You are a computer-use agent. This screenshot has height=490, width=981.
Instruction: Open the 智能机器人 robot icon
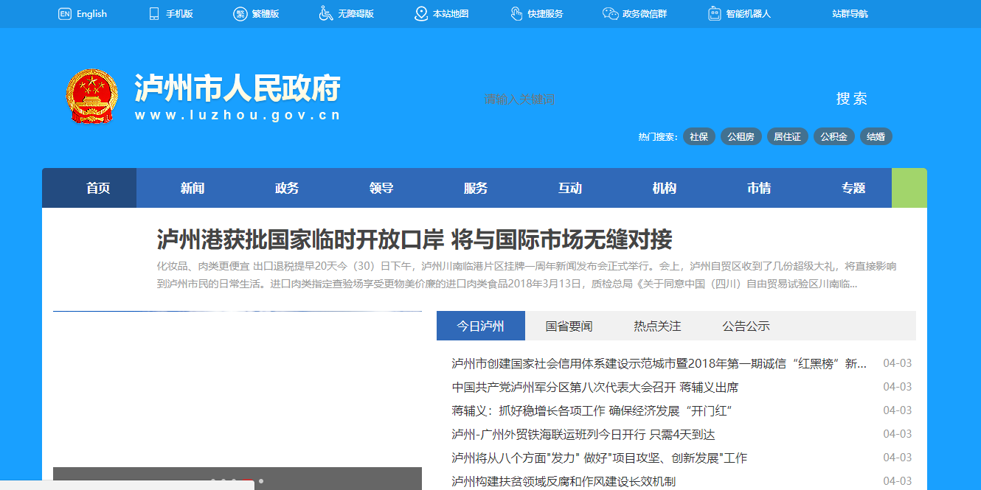[714, 14]
